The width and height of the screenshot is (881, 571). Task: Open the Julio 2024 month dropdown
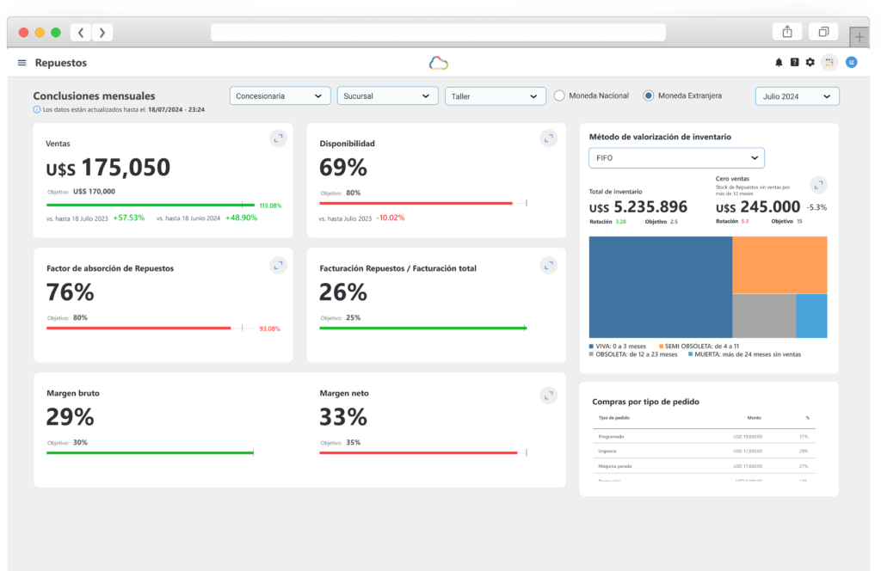(798, 96)
